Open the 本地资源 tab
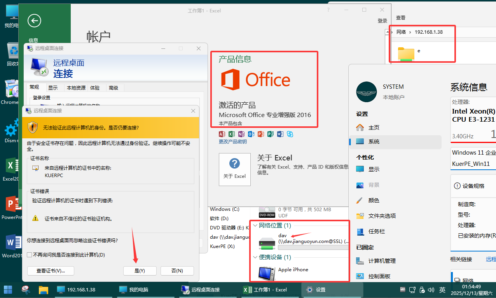 pos(76,88)
